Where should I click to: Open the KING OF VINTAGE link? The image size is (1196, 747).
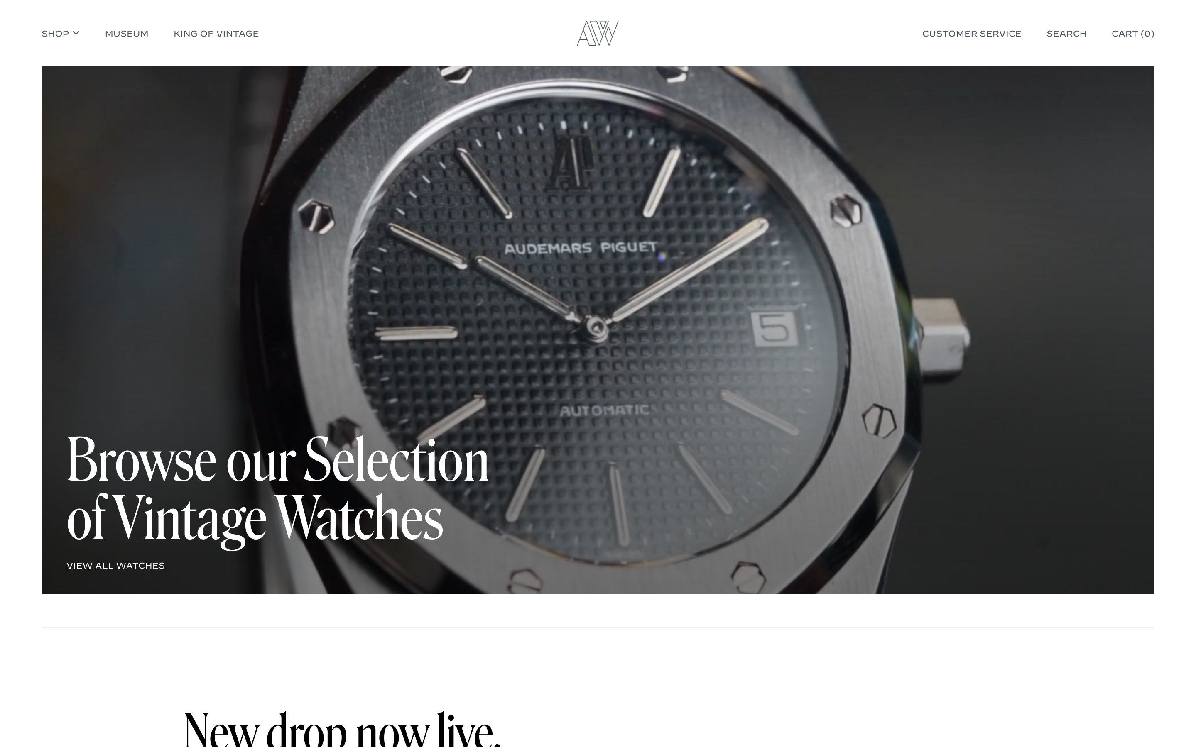tap(216, 34)
